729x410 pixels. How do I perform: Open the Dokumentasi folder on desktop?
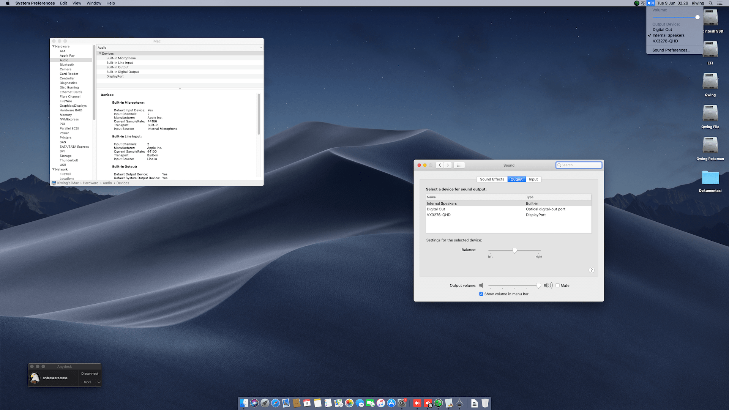point(710,178)
